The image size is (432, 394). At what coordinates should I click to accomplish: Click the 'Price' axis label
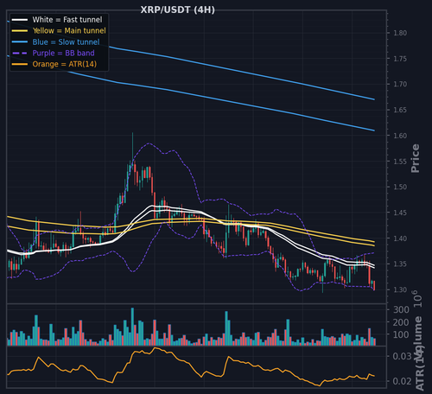pyautogui.click(x=416, y=158)
